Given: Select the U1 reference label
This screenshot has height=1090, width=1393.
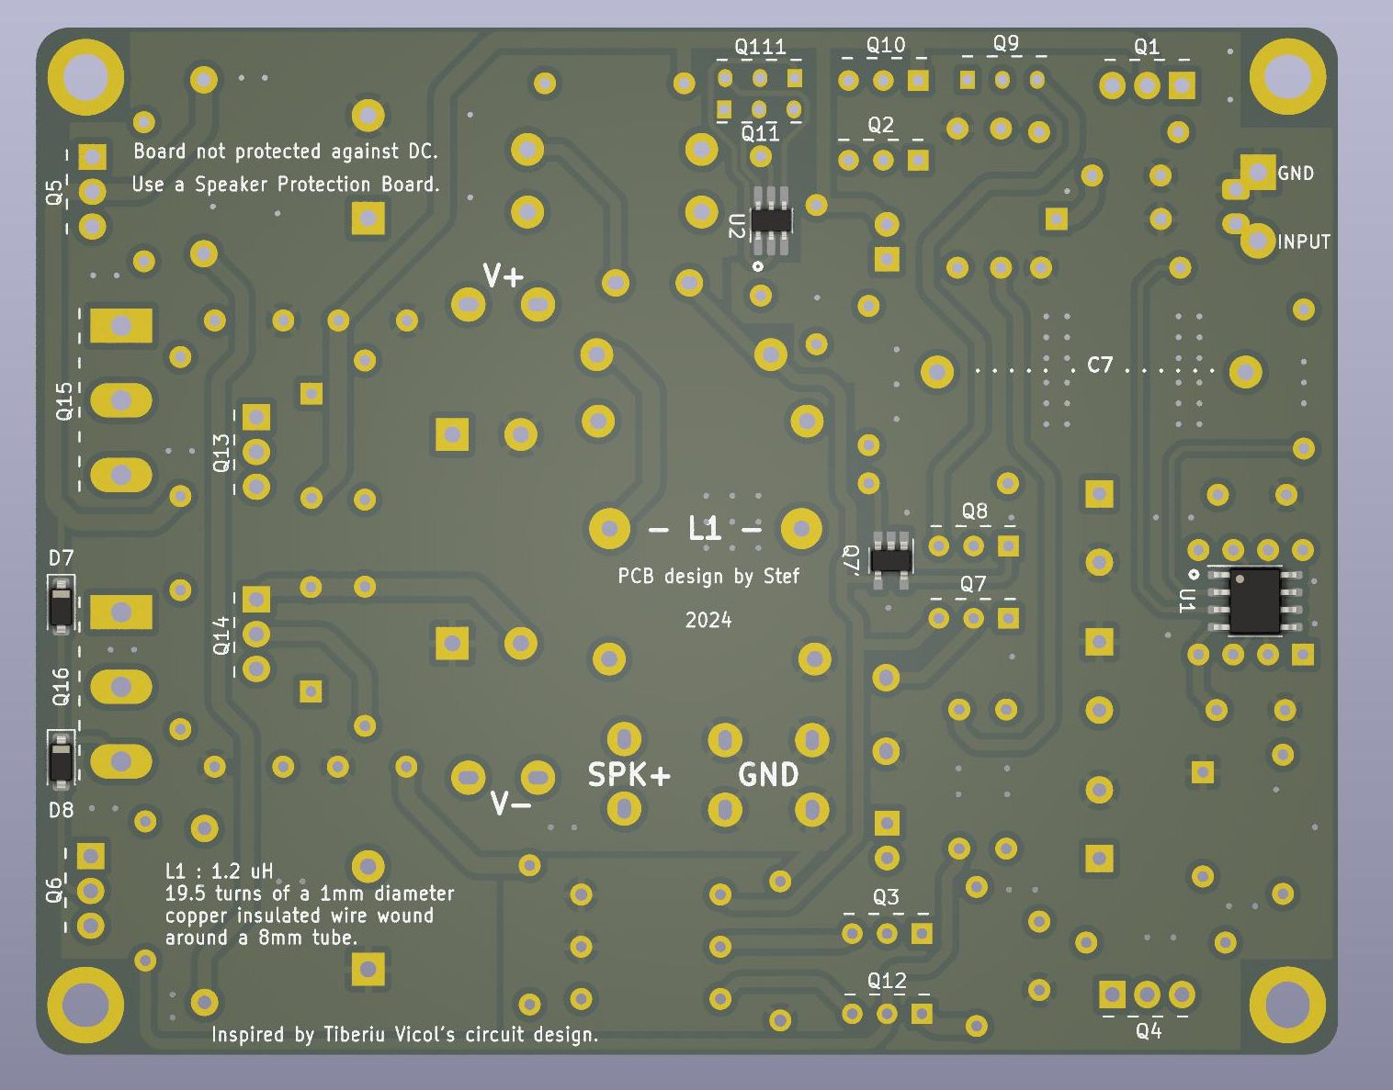Looking at the screenshot, I should (x=1187, y=602).
